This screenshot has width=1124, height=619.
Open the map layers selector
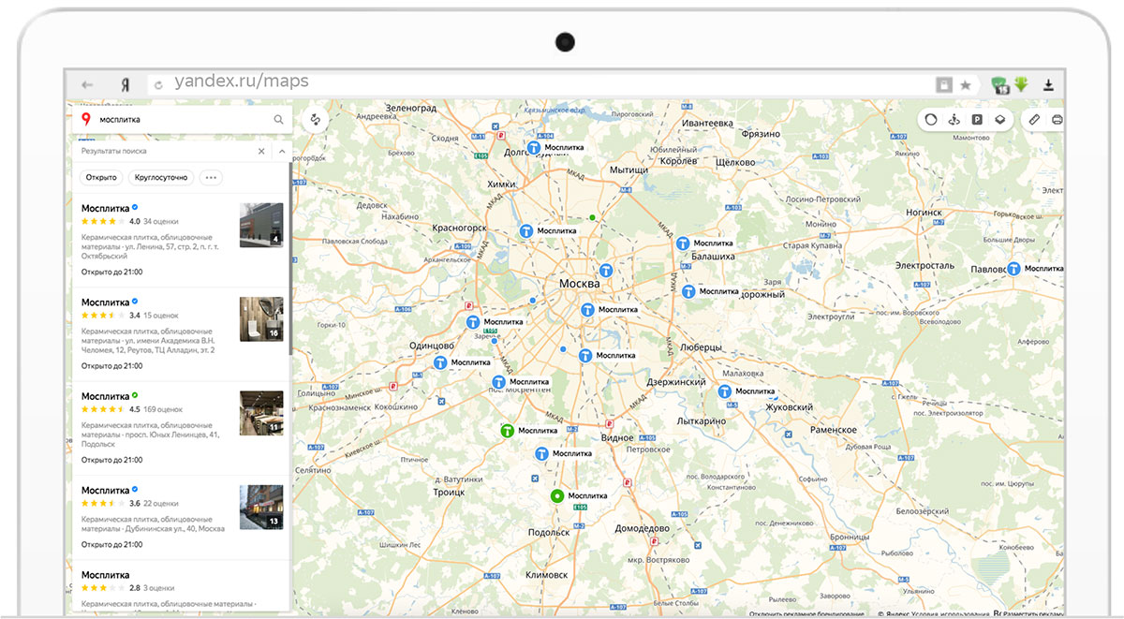[1000, 120]
